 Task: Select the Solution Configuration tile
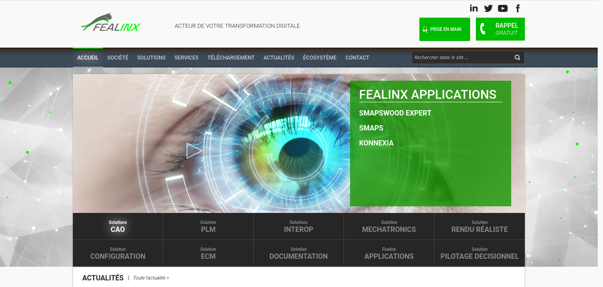[x=118, y=253]
